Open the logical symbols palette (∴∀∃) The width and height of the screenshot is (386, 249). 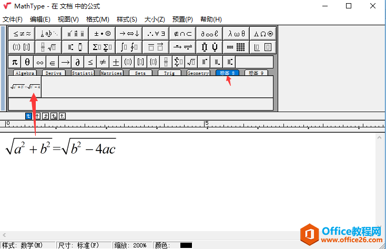[156, 34]
